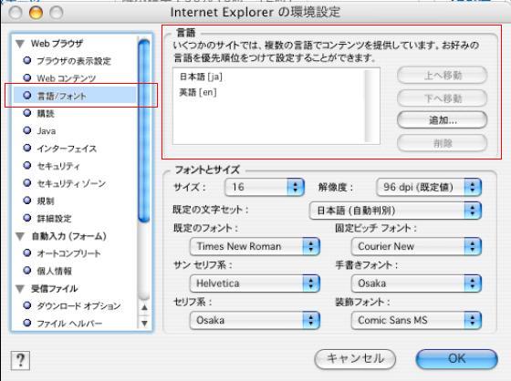Screen dimensions: 511x381
Task: Confirm with the OK button
Action: pos(457,359)
